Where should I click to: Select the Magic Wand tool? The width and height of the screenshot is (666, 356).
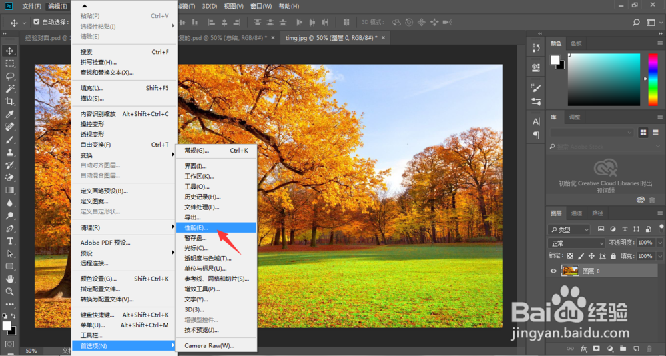[x=10, y=89]
